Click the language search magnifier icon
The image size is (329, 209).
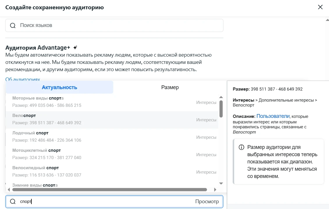point(13,26)
